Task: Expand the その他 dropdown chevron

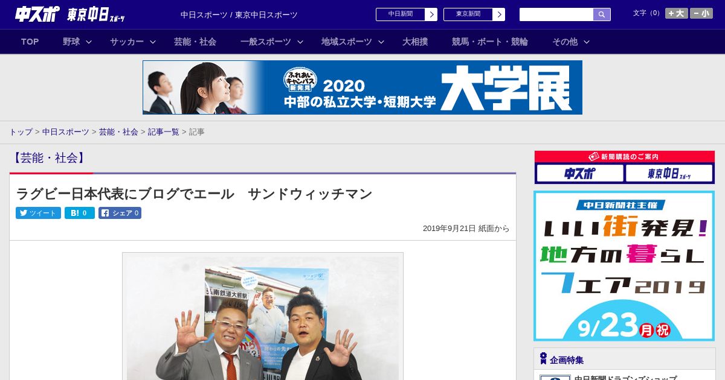Action: pos(587,42)
